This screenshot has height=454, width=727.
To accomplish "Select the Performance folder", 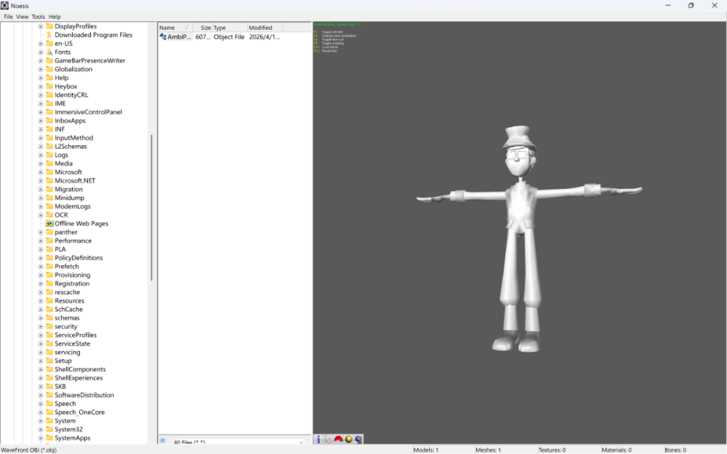I will coord(73,240).
